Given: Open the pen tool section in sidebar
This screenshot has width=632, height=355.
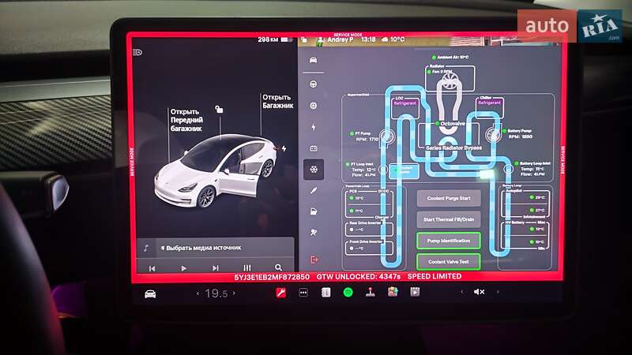Looking at the screenshot, I should 313,190.
